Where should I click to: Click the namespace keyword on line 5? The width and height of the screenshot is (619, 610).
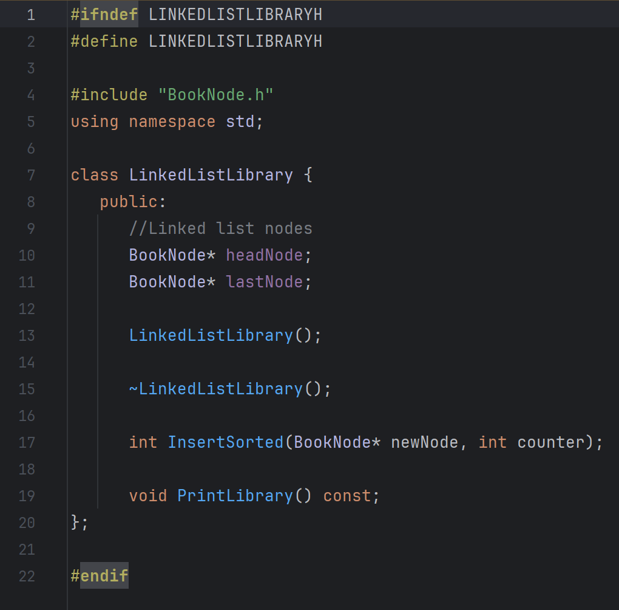(x=172, y=121)
